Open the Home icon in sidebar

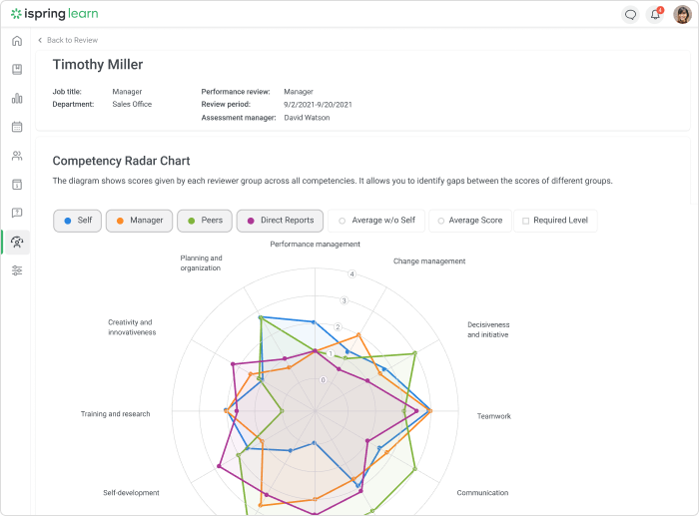tap(17, 41)
